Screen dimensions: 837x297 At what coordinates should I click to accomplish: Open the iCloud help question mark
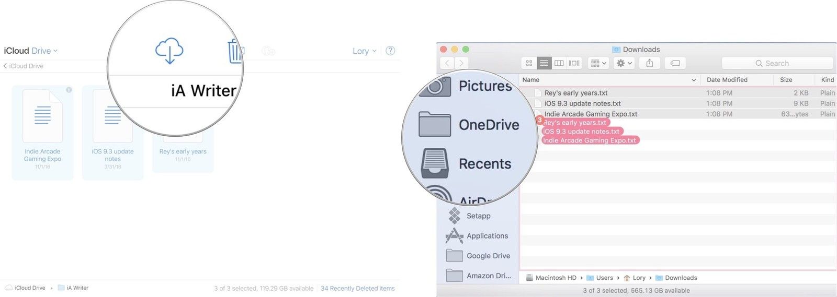[390, 51]
